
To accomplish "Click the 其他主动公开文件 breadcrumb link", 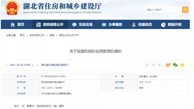I will tap(69, 35).
